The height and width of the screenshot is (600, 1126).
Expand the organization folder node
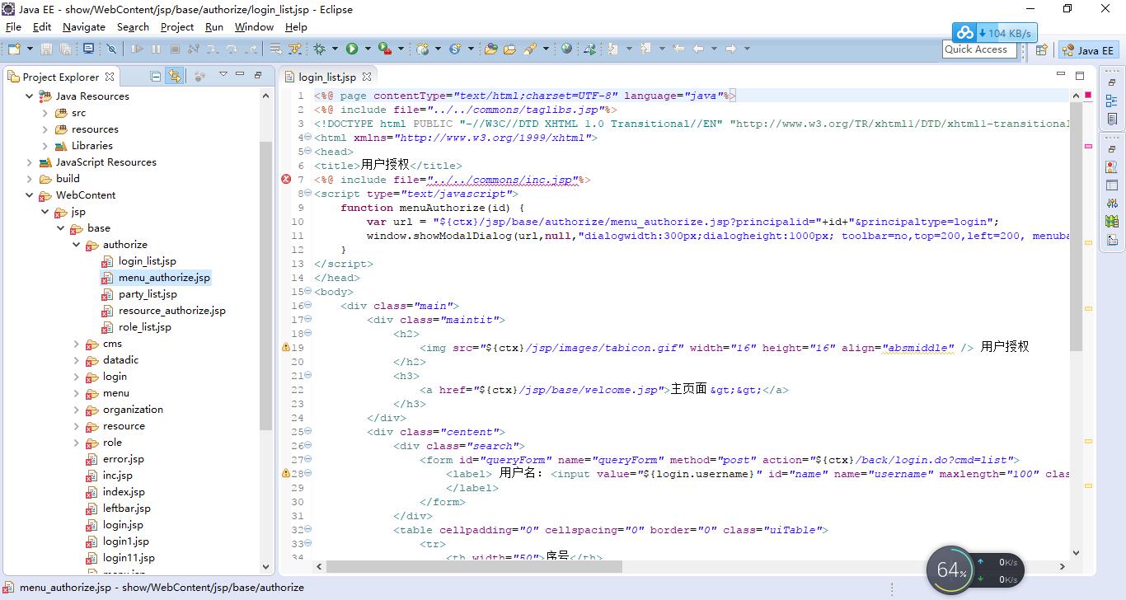(77, 410)
